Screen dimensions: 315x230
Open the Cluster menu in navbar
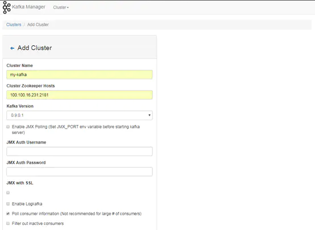click(x=61, y=7)
